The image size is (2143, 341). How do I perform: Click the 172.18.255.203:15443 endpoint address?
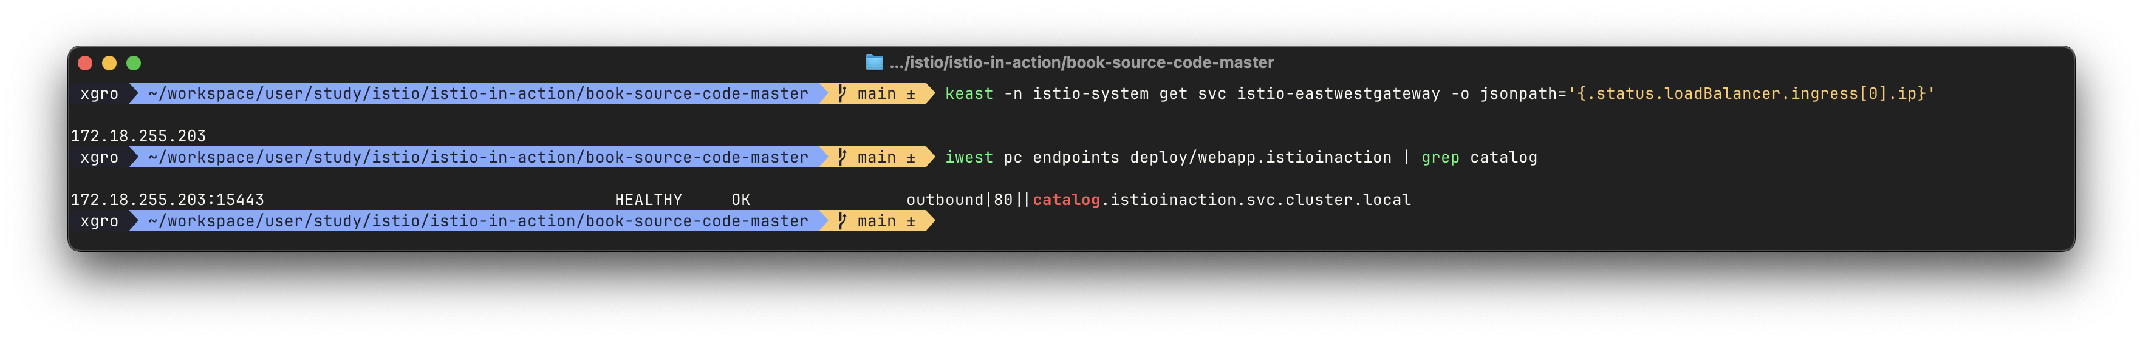click(167, 200)
